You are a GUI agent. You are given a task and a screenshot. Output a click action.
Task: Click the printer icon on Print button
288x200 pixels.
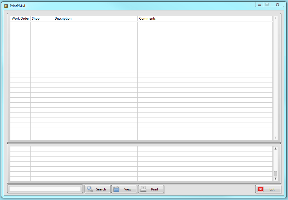coord(144,189)
